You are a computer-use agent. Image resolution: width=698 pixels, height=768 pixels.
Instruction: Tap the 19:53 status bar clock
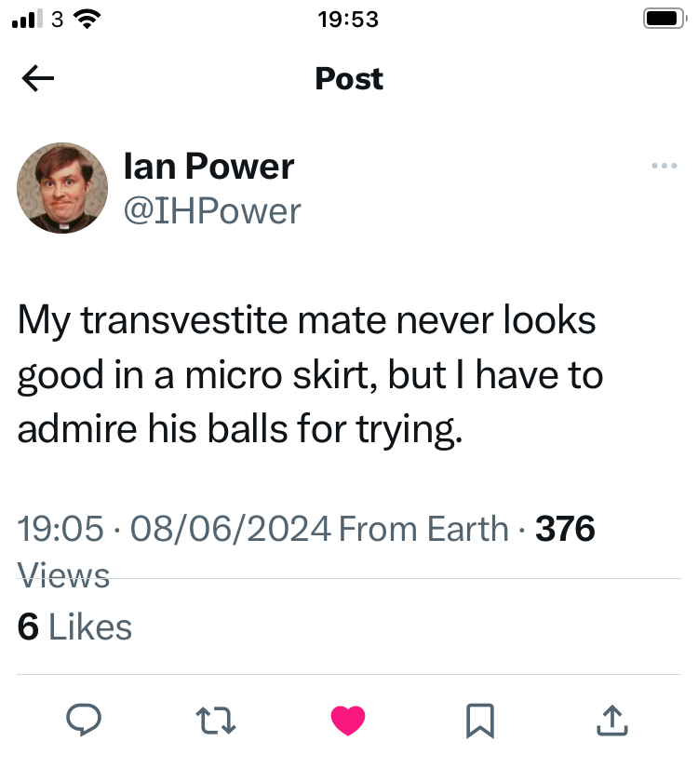tap(348, 19)
